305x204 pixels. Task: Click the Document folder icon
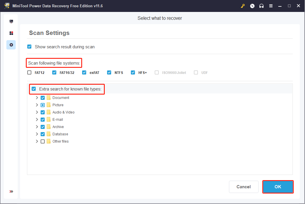click(49, 97)
